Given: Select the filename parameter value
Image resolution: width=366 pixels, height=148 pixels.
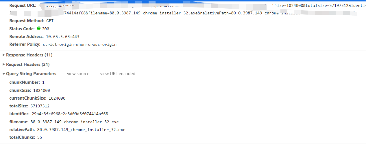Looking at the screenshot, I should (75, 122).
